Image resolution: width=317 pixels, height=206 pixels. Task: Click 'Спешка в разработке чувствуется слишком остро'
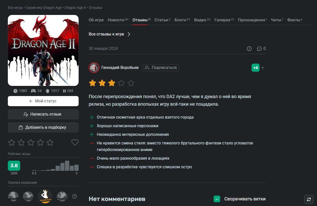[x=144, y=167]
